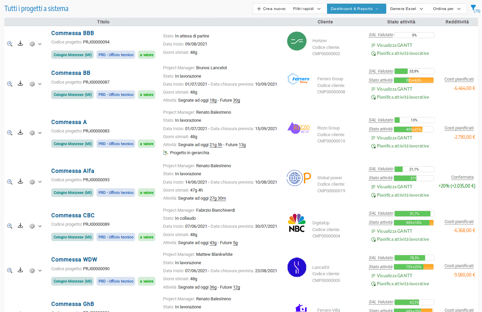Click the SAL Valutato progress bar of Commessa CBC
Screen dimensions: 482x312
(x=414, y=214)
